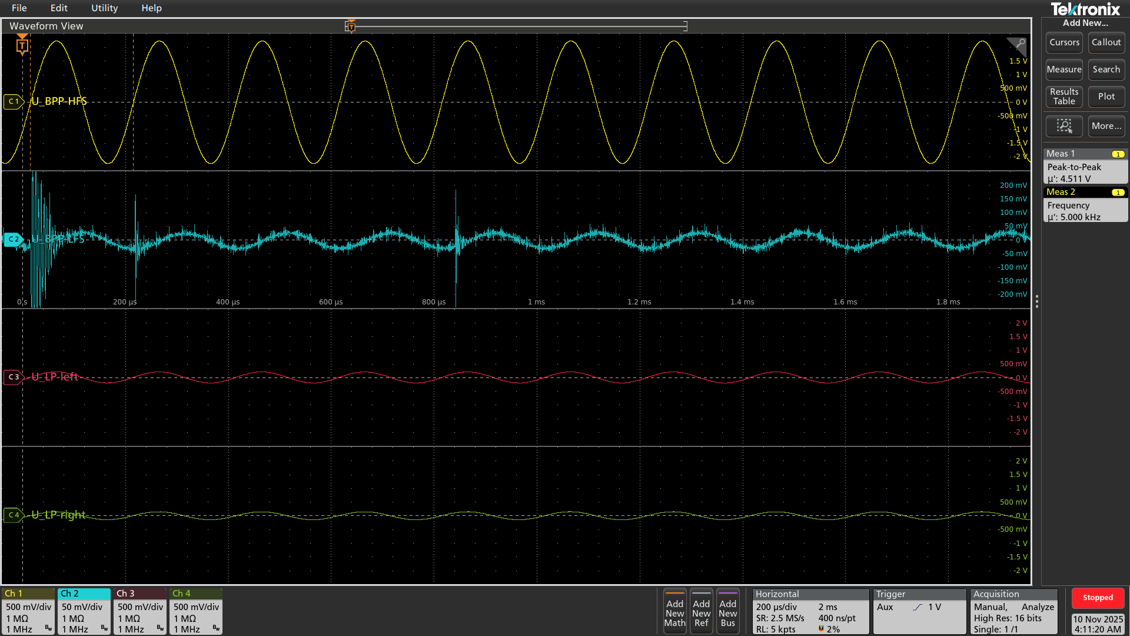Click the C4 channel handle badge

point(14,515)
